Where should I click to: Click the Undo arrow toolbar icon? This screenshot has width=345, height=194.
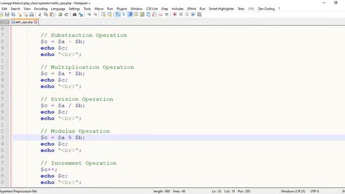tap(60, 15)
